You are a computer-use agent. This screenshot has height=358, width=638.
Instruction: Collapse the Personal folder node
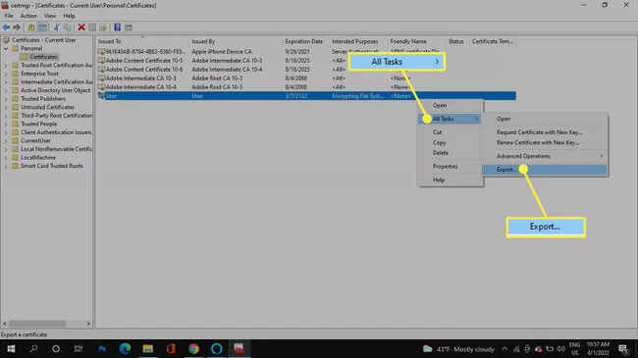pyautogui.click(x=6, y=48)
